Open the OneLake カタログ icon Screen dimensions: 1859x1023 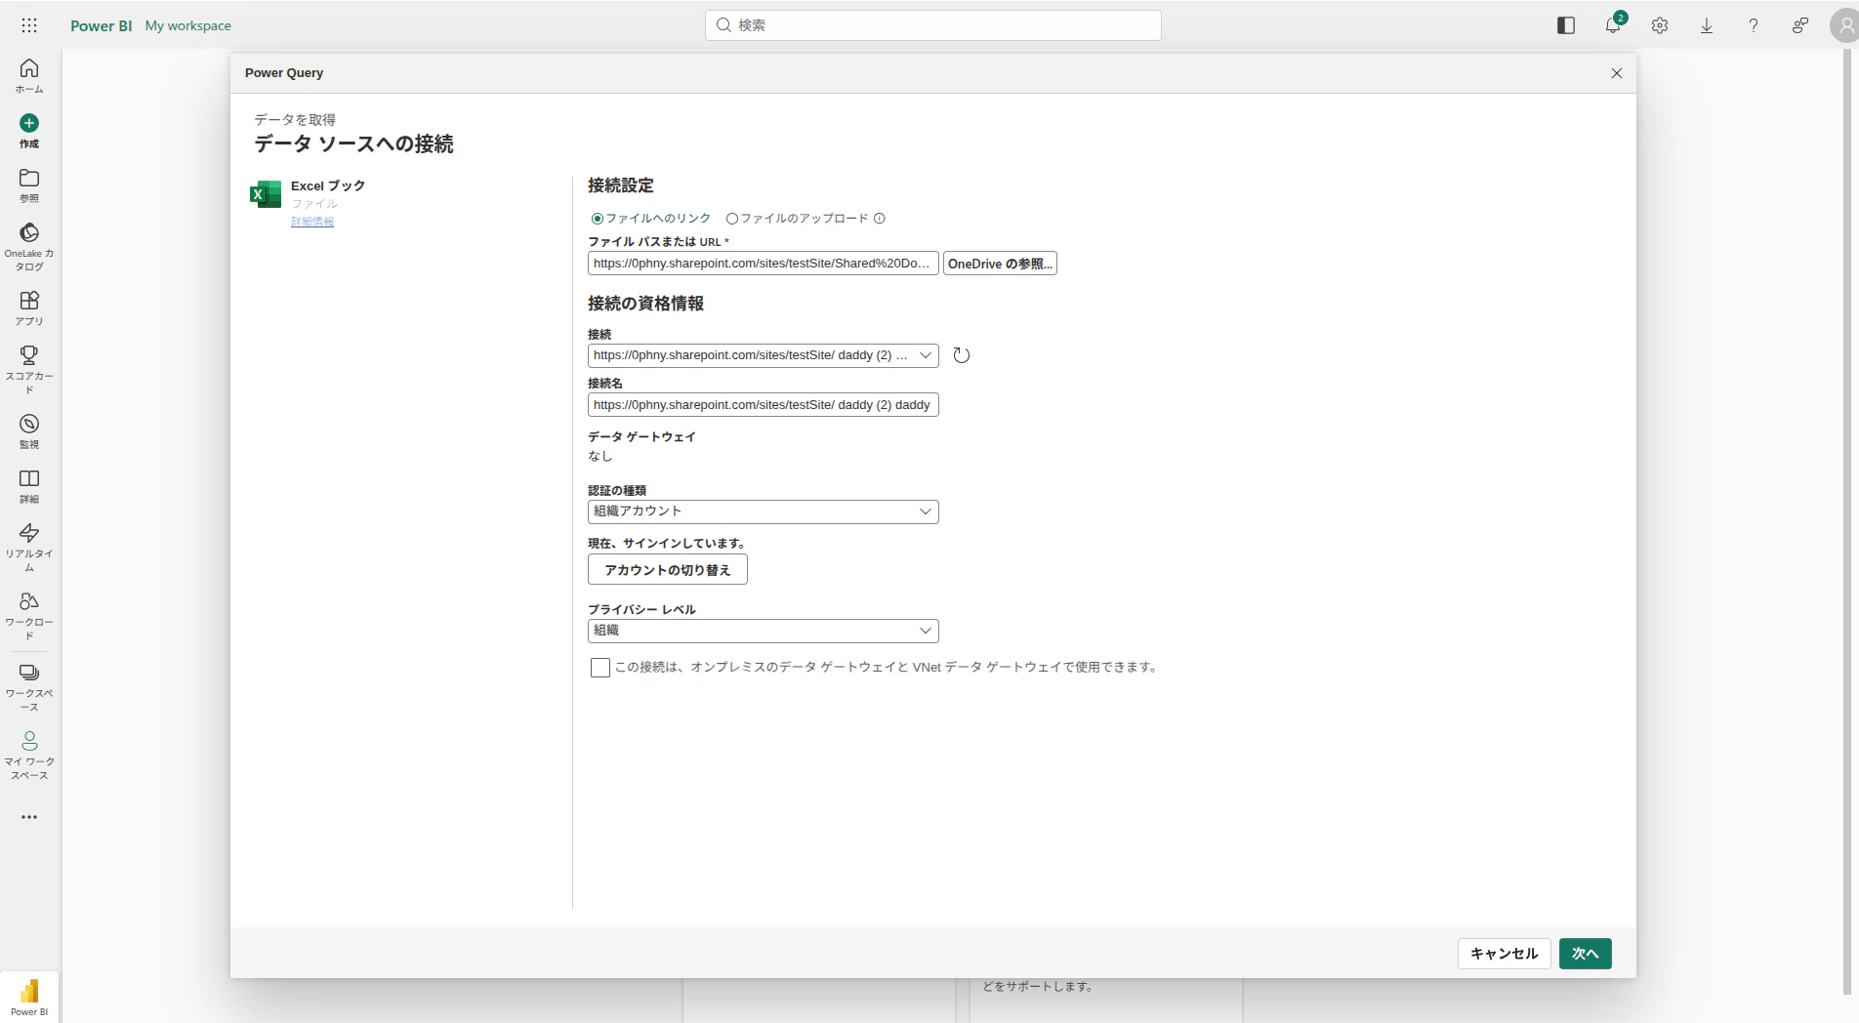(29, 232)
